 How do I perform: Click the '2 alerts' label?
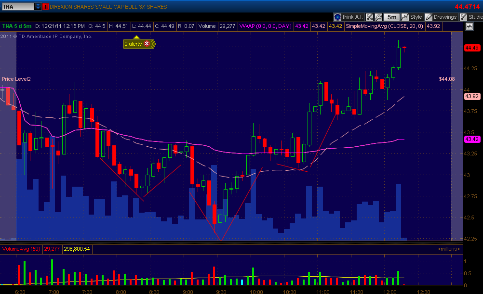click(x=133, y=44)
